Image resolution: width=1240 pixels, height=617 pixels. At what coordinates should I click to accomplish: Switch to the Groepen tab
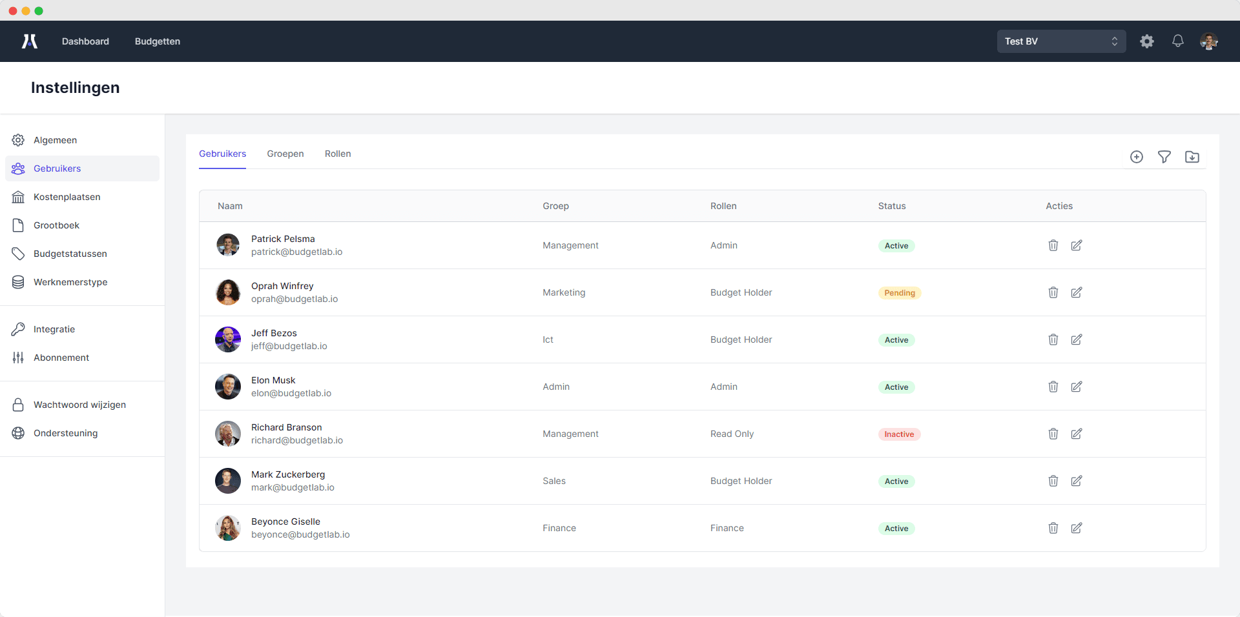point(285,154)
